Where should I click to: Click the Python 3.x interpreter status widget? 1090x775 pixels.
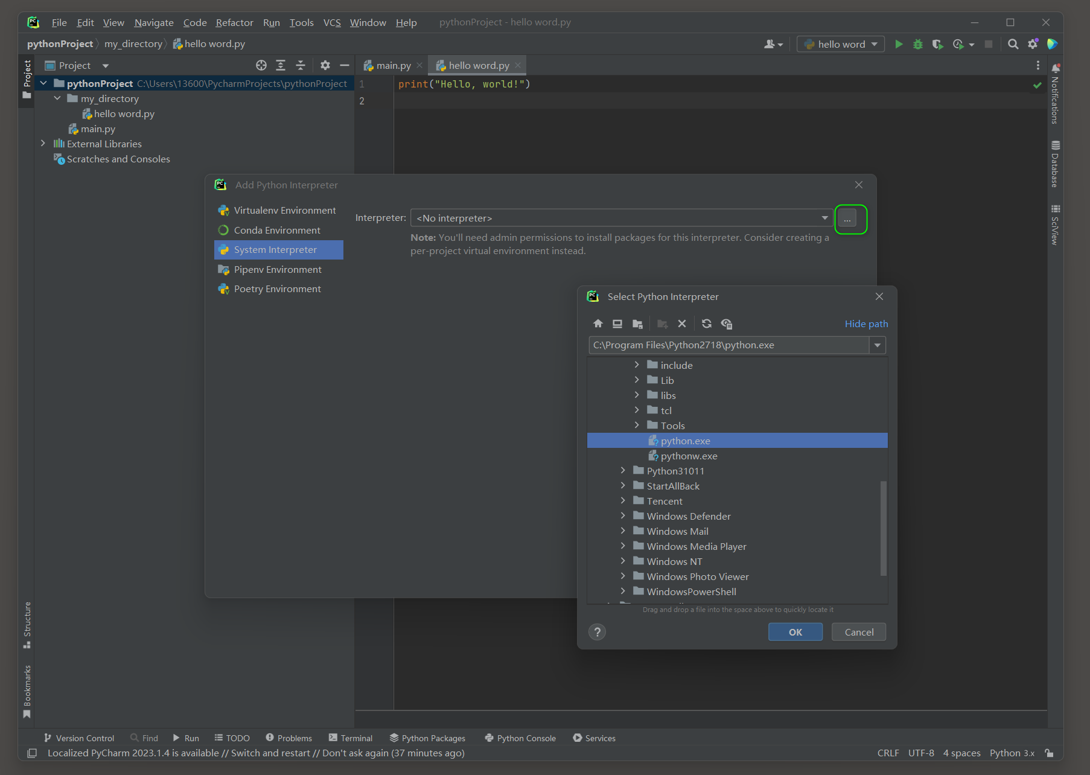pos(1012,753)
